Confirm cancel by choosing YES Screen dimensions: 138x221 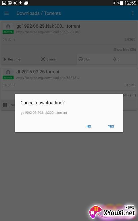click(x=111, y=126)
